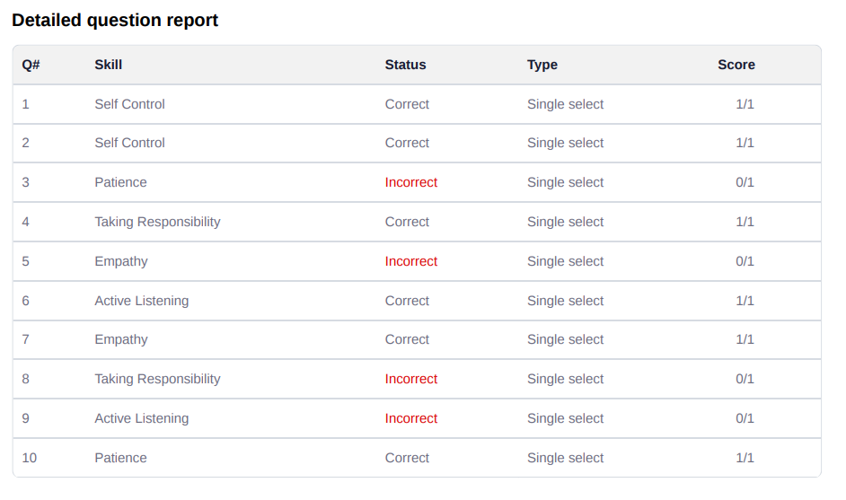Select the Incorrect status for question 3

(410, 182)
